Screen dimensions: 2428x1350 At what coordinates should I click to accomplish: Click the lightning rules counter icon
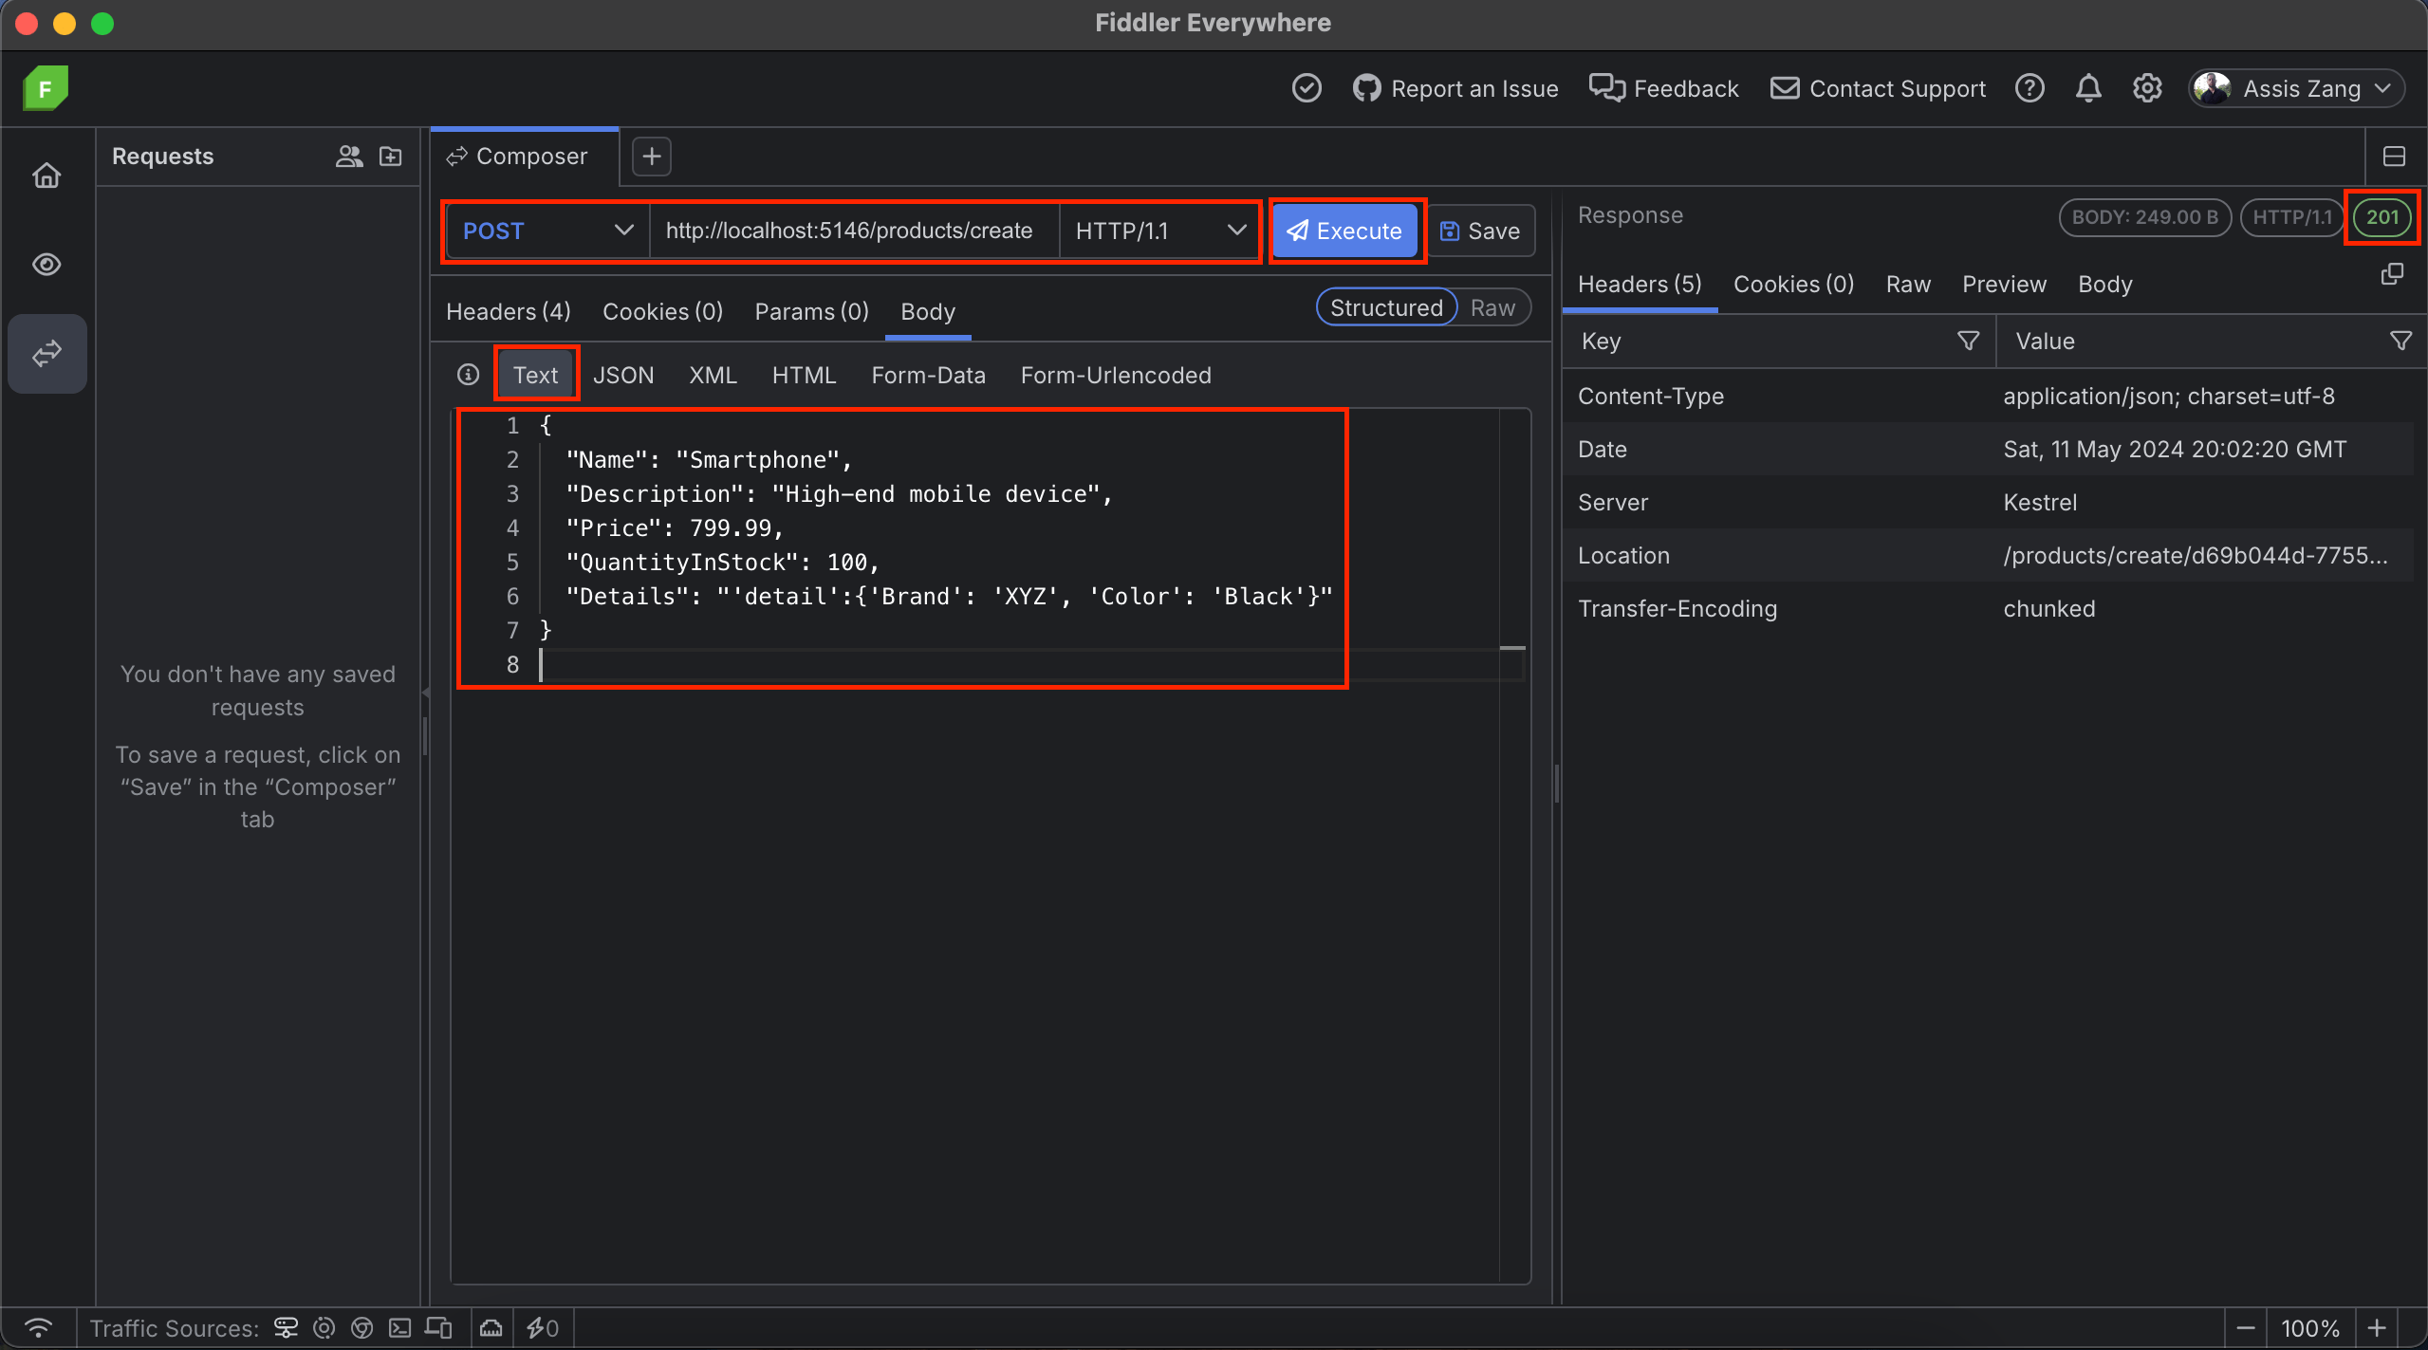pos(543,1328)
